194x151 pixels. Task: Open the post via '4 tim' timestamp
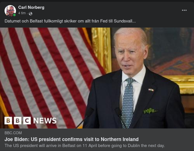click(22, 13)
